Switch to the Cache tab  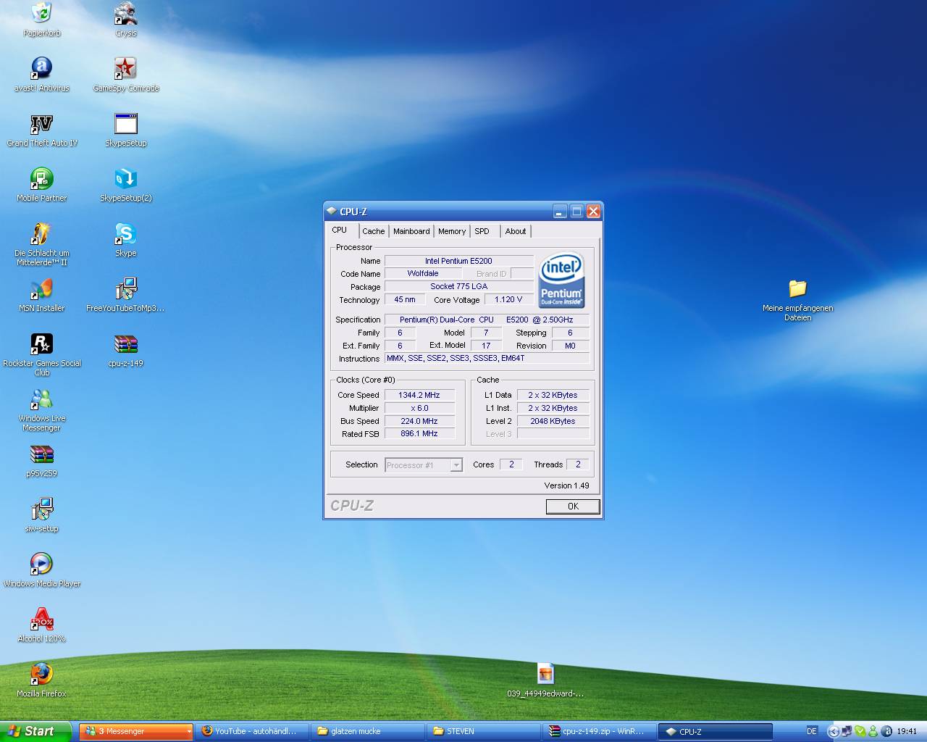(x=374, y=231)
